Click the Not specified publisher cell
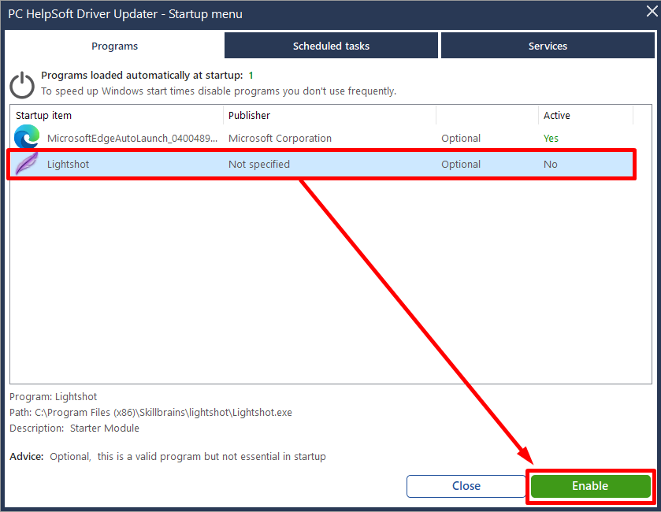This screenshot has width=661, height=512. coord(259,164)
